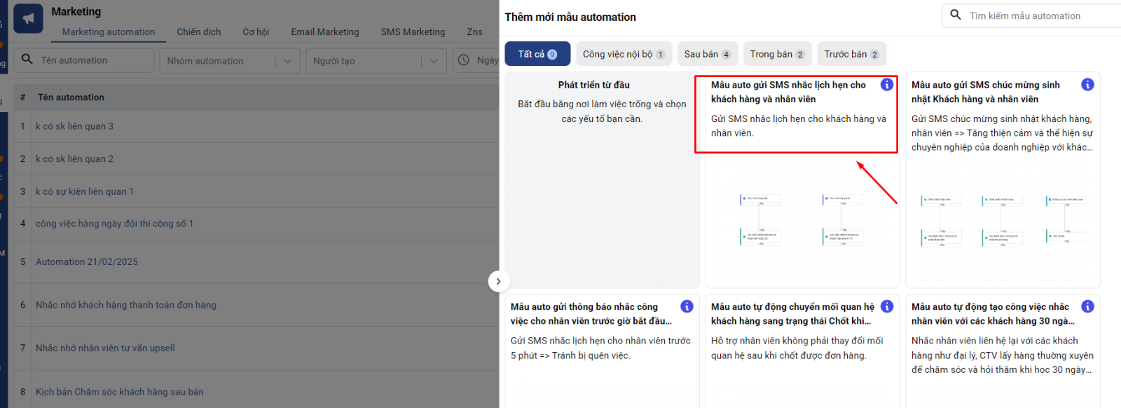Collapse the template panel with arrow button
Screen dimensions: 1121x408
[498, 281]
